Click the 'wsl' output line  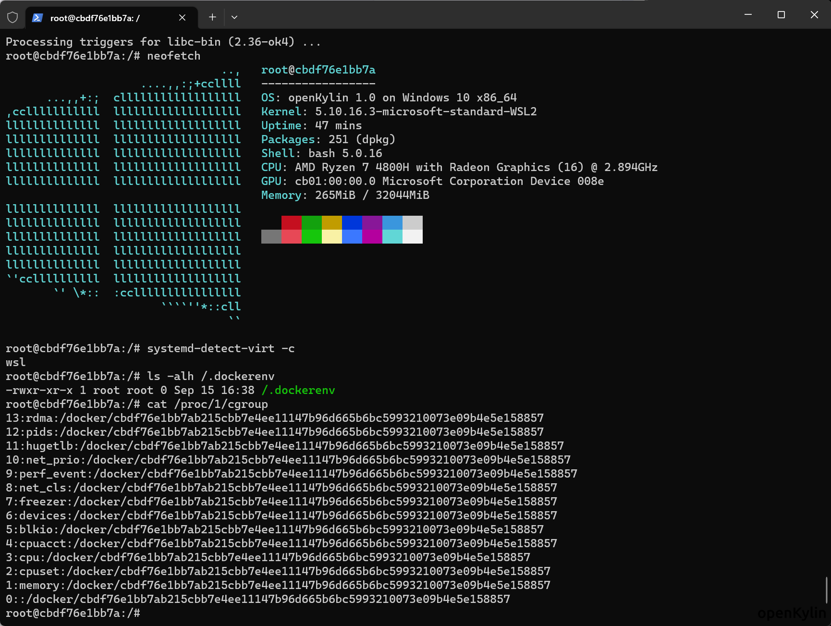coord(16,362)
